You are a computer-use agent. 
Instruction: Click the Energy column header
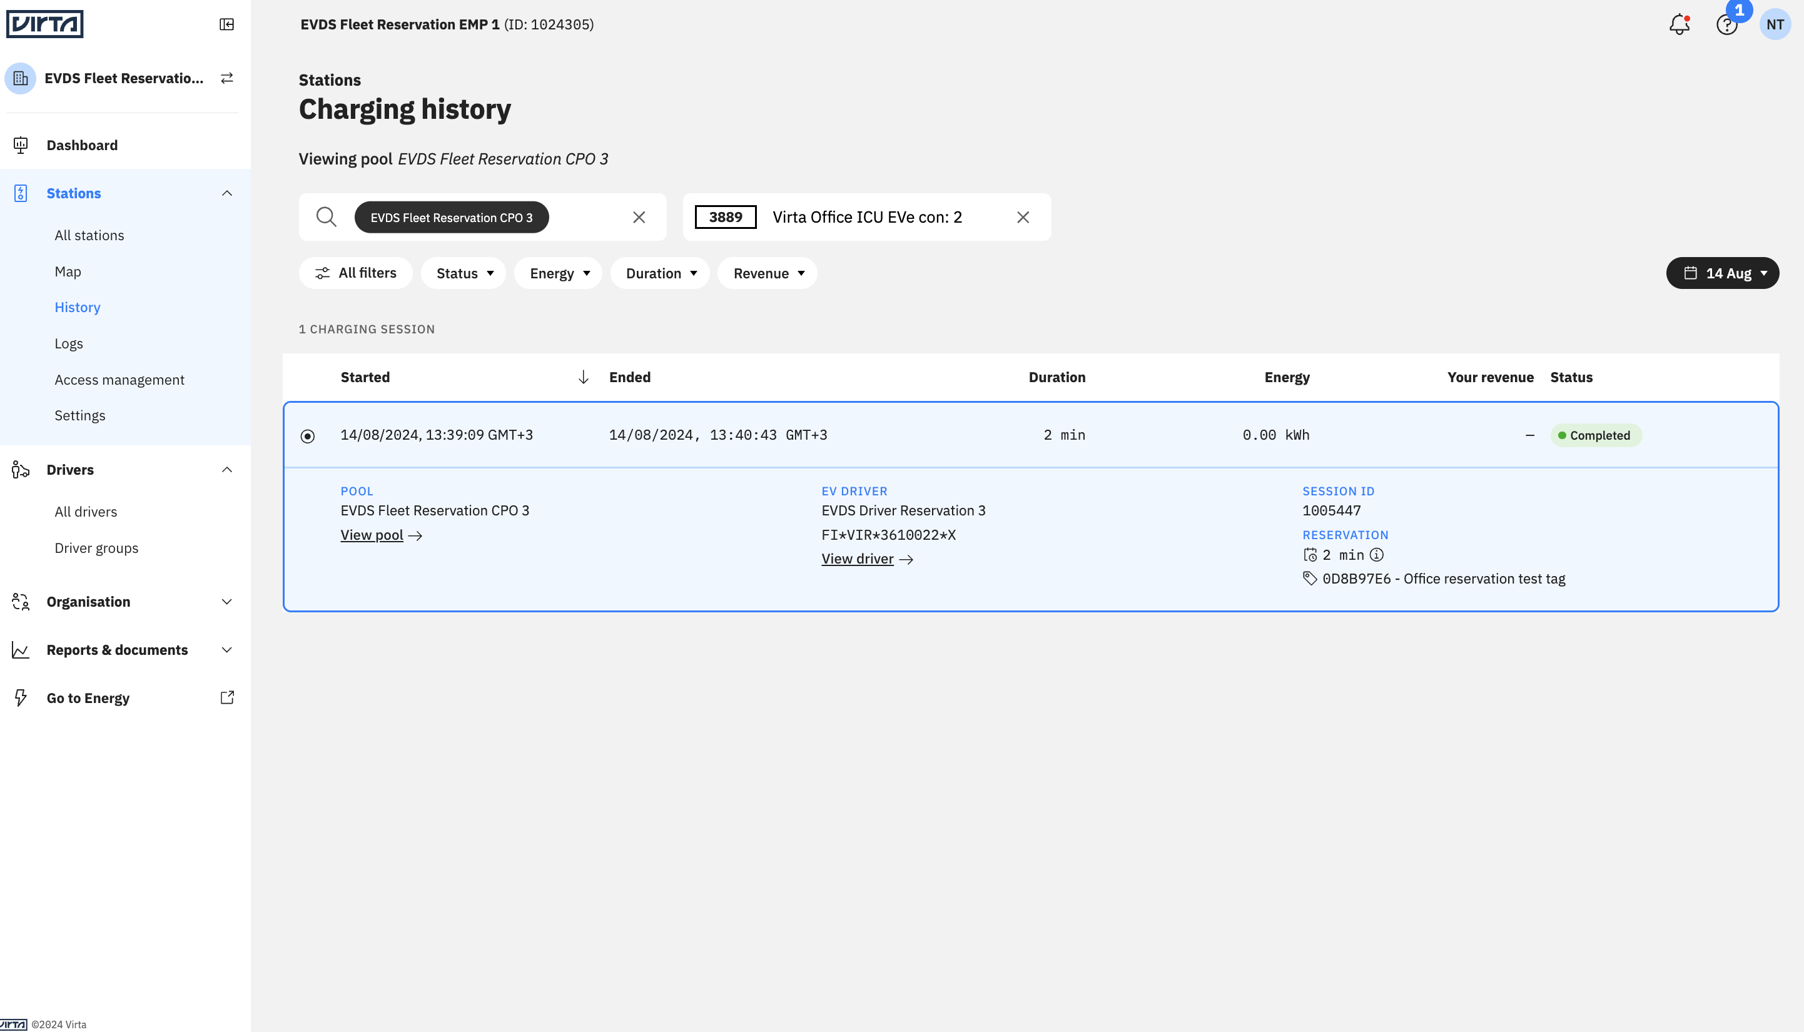tap(1287, 377)
